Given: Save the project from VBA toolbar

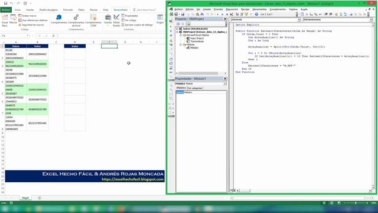Looking at the screenshot, I should (x=183, y=14).
